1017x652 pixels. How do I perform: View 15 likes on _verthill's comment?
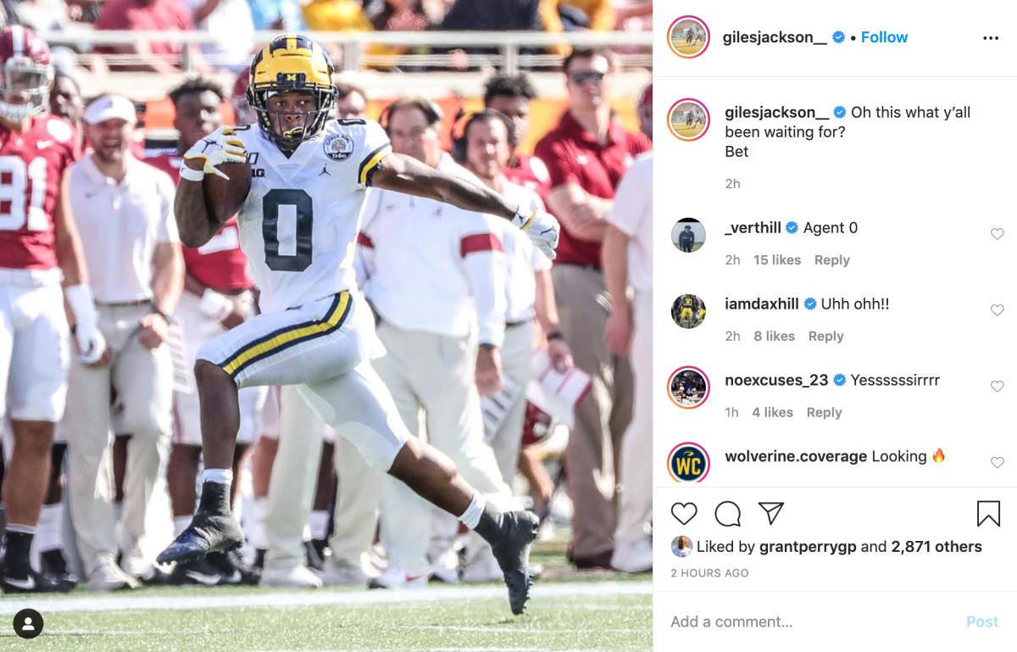point(779,259)
